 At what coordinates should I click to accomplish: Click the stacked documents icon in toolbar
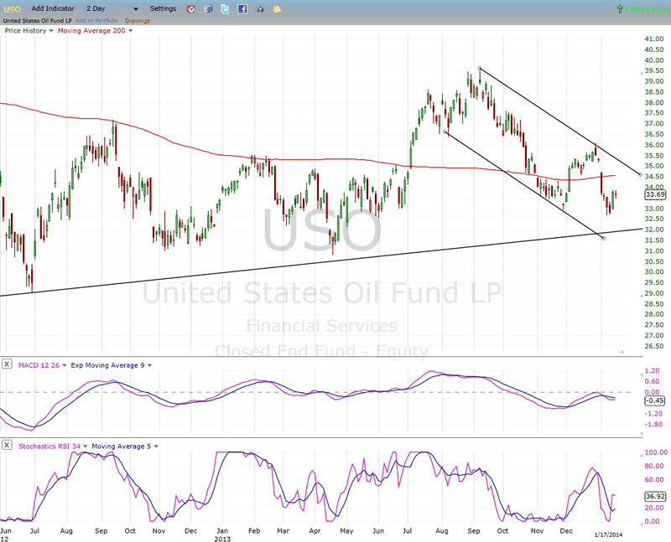click(x=208, y=9)
